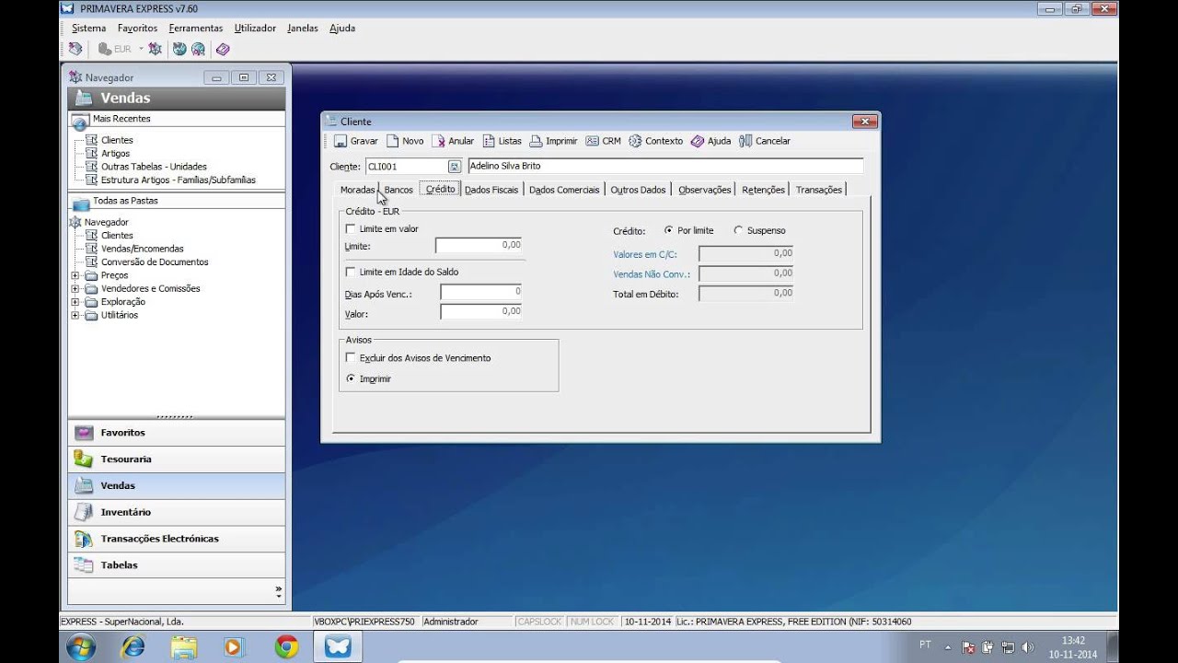Switch to the Observações tab

click(x=705, y=190)
